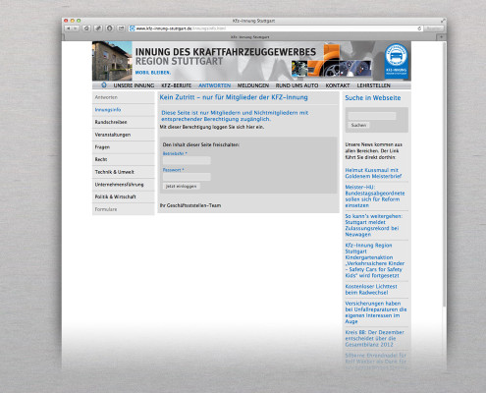Click the reload icon in address bar
The height and width of the screenshot is (393, 486).
coord(419,28)
